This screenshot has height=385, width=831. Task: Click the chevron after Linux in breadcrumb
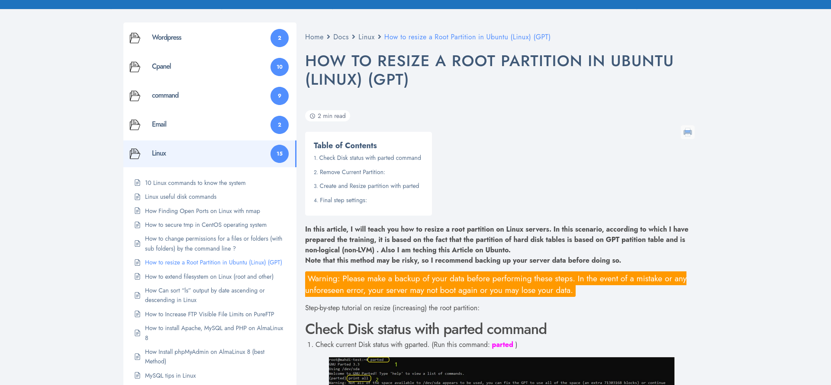click(x=380, y=37)
